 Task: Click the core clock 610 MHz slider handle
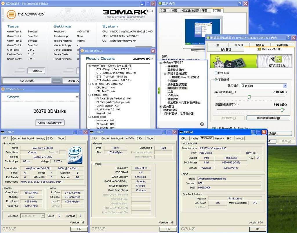click(249, 97)
